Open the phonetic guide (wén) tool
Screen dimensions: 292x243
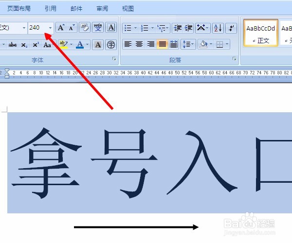[x=98, y=28]
